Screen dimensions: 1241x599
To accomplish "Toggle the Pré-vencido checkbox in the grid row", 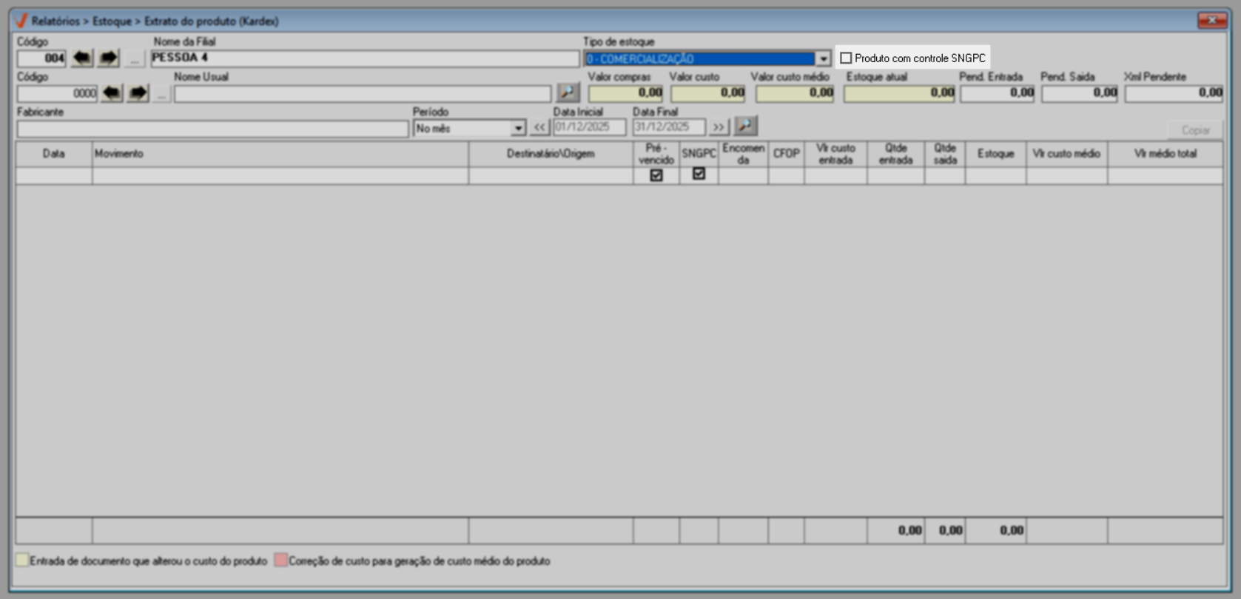I will pos(656,175).
